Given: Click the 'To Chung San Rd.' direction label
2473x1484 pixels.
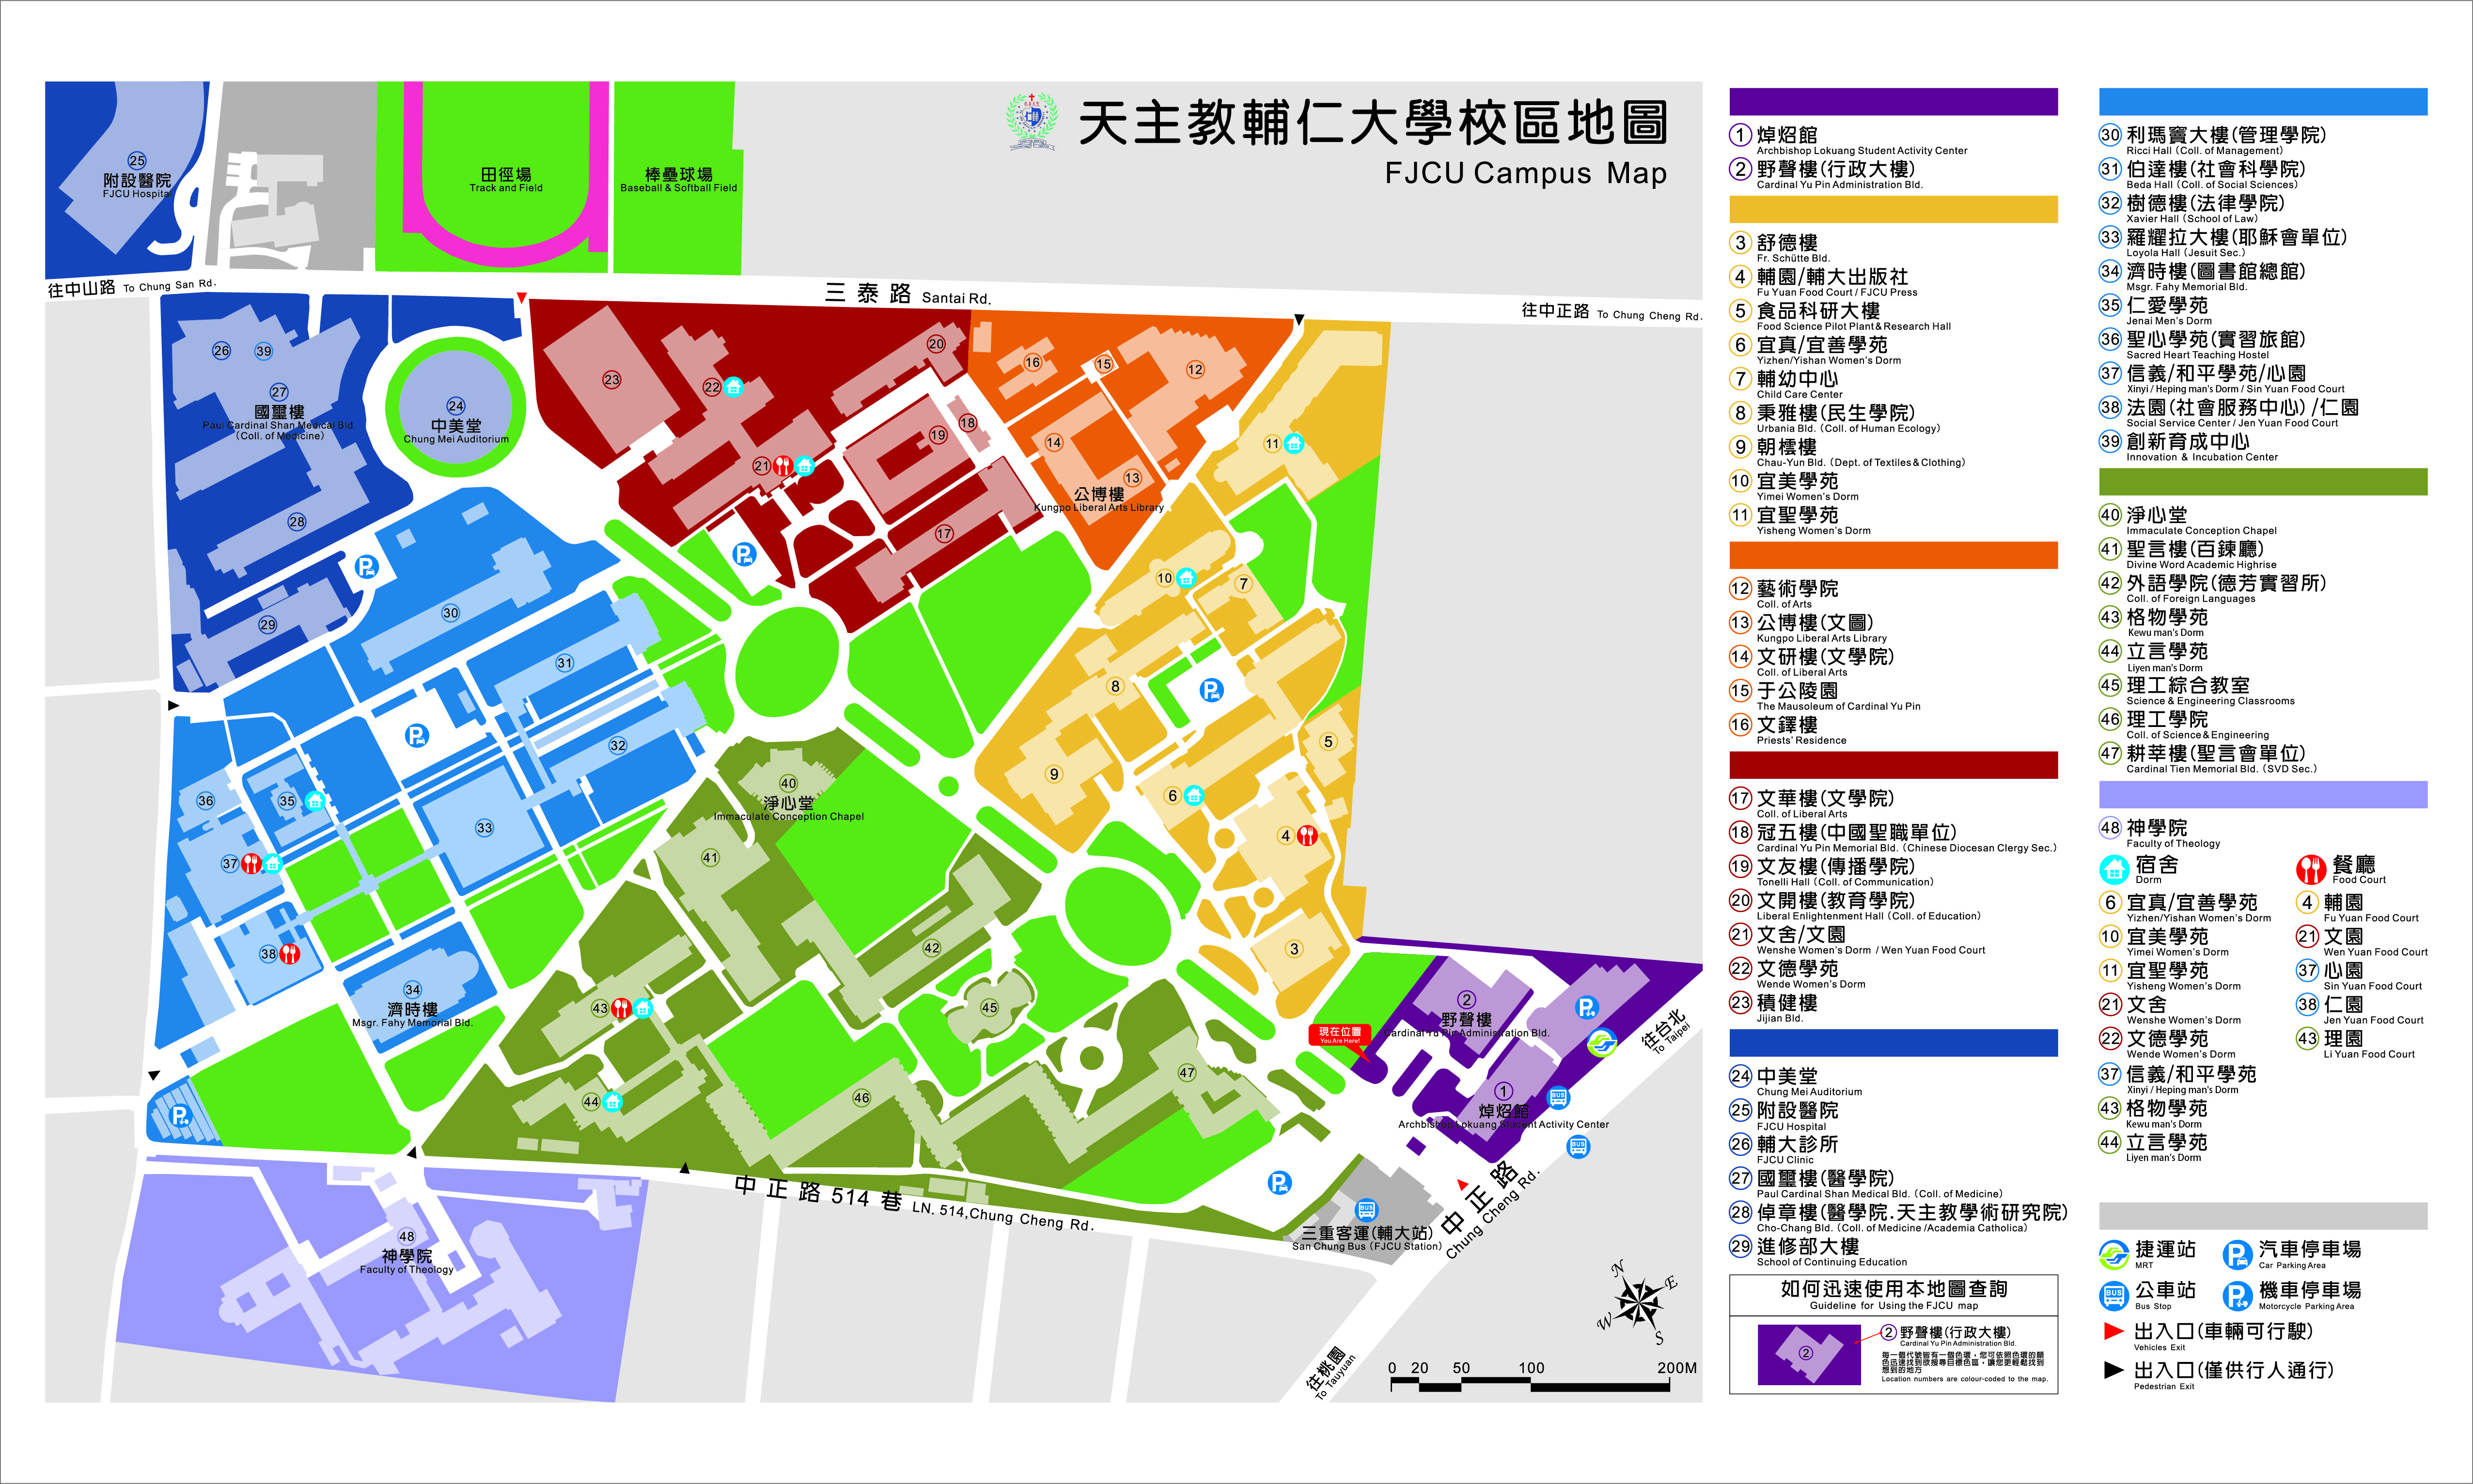Looking at the screenshot, I should tap(170, 286).
